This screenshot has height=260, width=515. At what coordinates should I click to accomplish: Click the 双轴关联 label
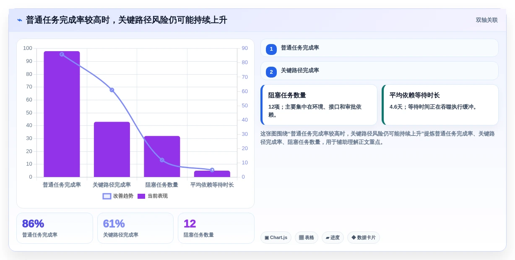(486, 20)
